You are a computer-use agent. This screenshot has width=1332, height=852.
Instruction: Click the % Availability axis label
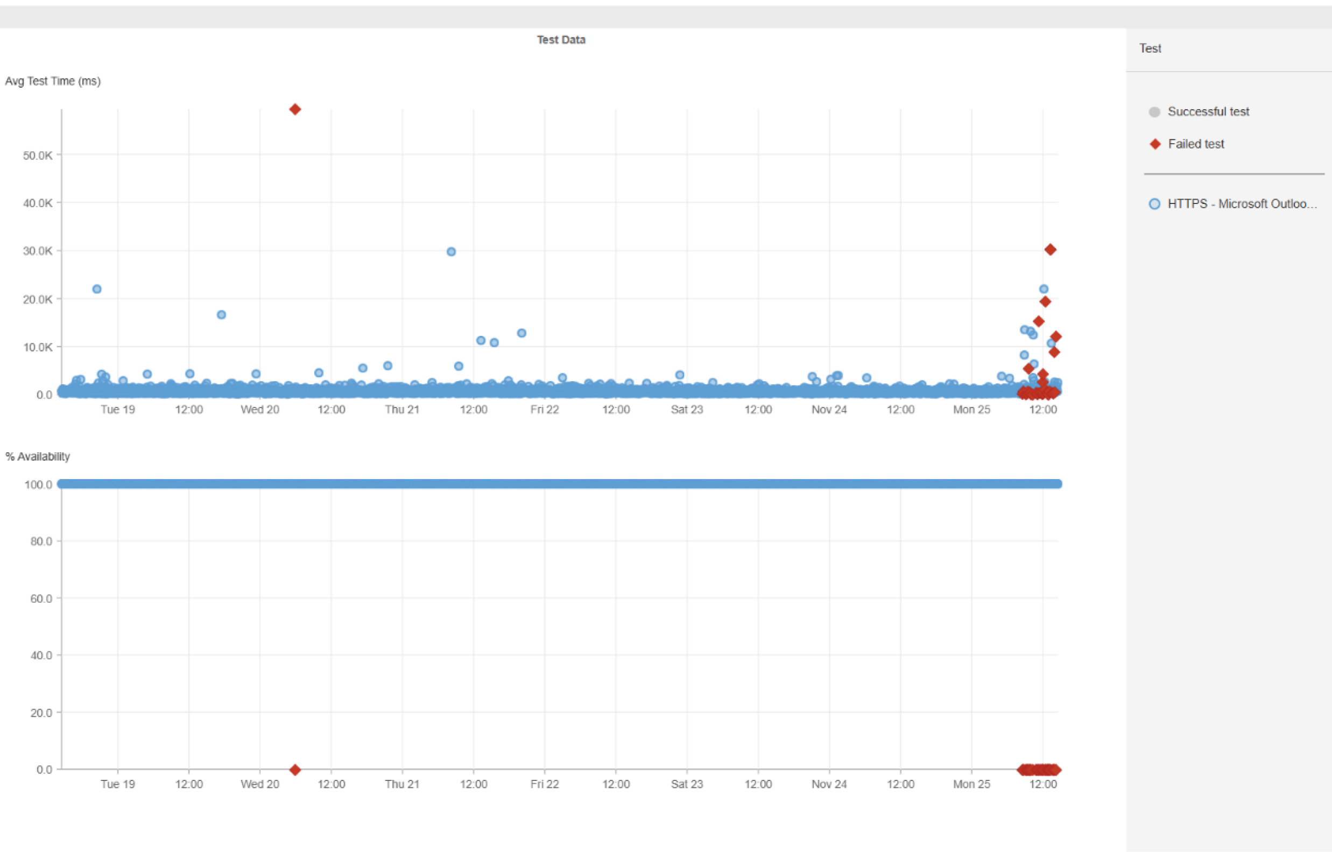[38, 456]
